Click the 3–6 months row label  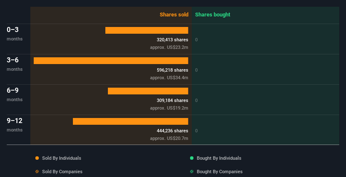click(x=15, y=64)
